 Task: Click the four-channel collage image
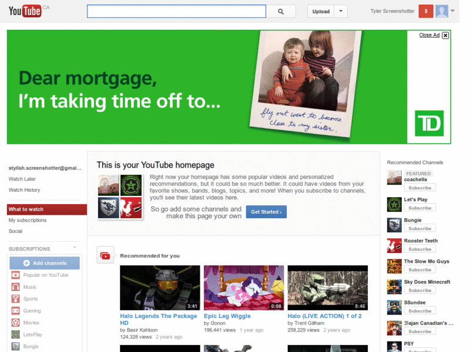(x=120, y=197)
